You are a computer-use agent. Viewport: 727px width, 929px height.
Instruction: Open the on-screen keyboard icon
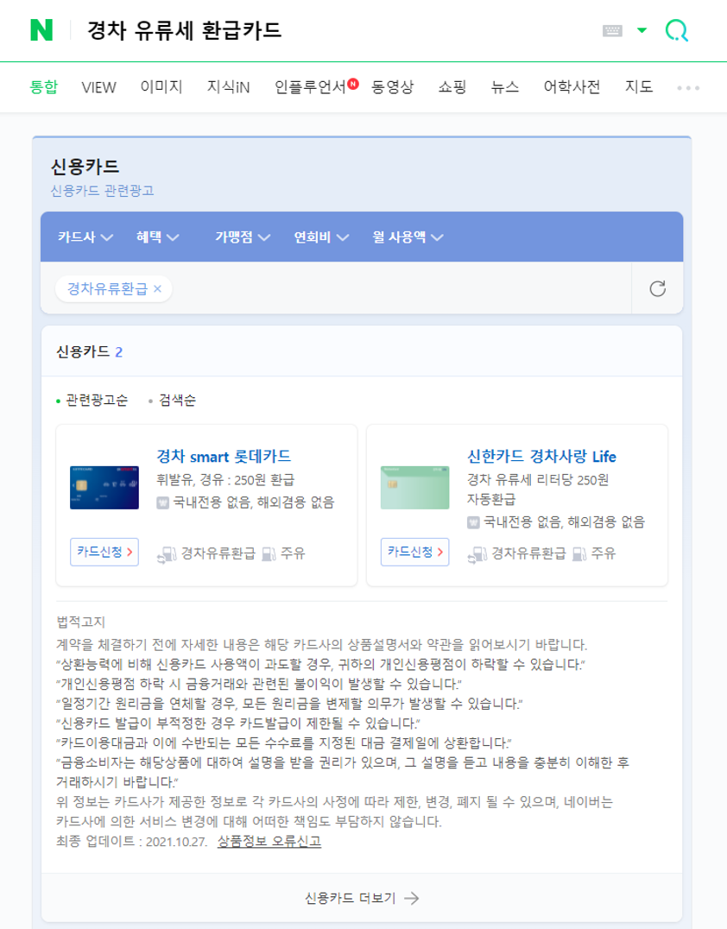(x=612, y=30)
